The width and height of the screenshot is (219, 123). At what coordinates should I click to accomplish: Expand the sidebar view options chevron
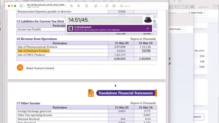tap(24, 6)
